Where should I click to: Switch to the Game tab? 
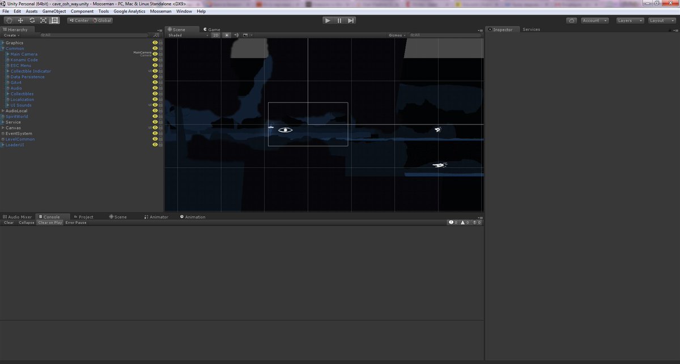click(x=212, y=29)
